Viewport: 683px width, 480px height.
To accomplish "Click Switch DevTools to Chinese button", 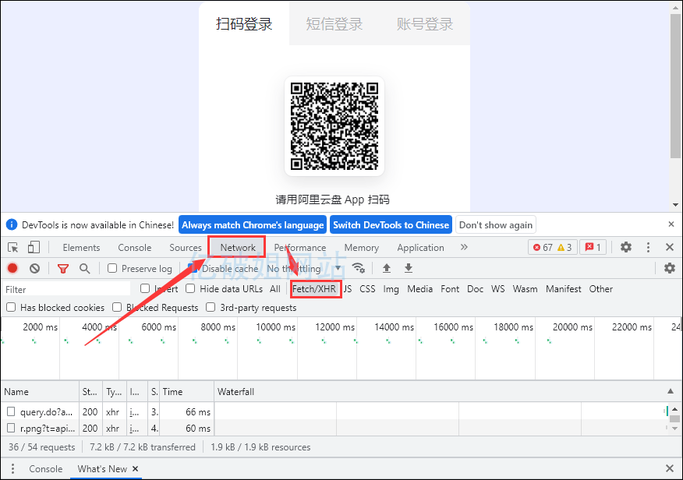I will [391, 224].
